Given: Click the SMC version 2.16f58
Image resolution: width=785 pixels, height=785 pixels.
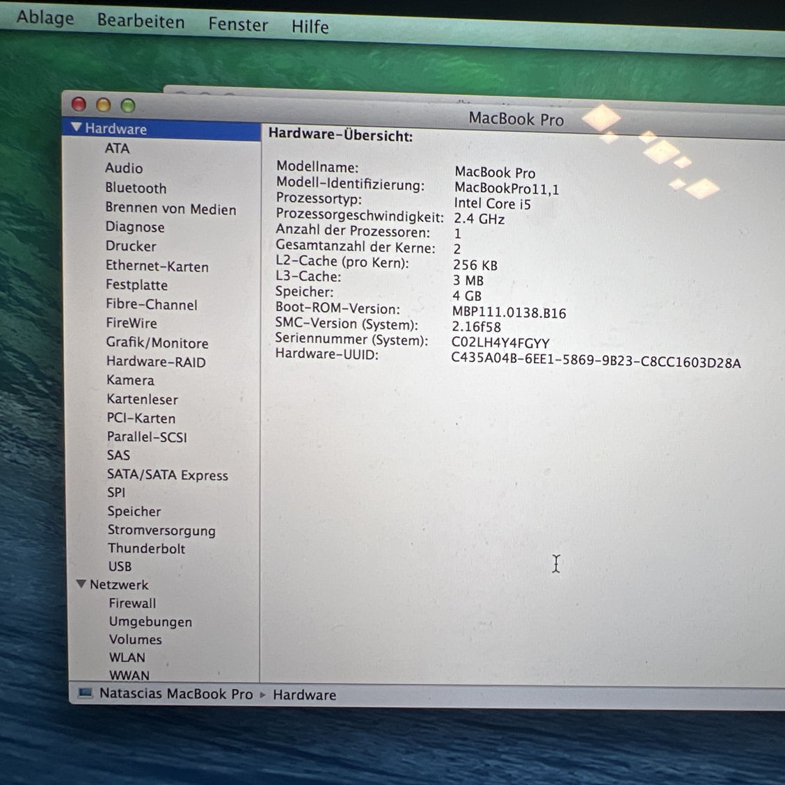Looking at the screenshot, I should click(x=476, y=327).
